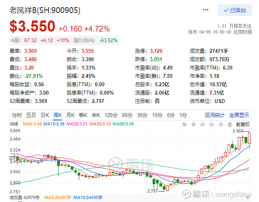Toggle candlestick style icon next to 前复权

click(x=229, y=124)
